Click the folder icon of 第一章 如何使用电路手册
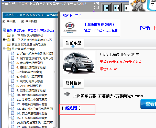The height and width of the screenshot is (128, 156). click(8, 35)
